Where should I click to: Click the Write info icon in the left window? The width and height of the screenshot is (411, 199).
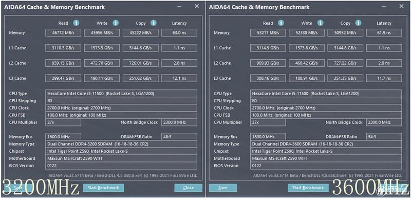[x=116, y=23]
